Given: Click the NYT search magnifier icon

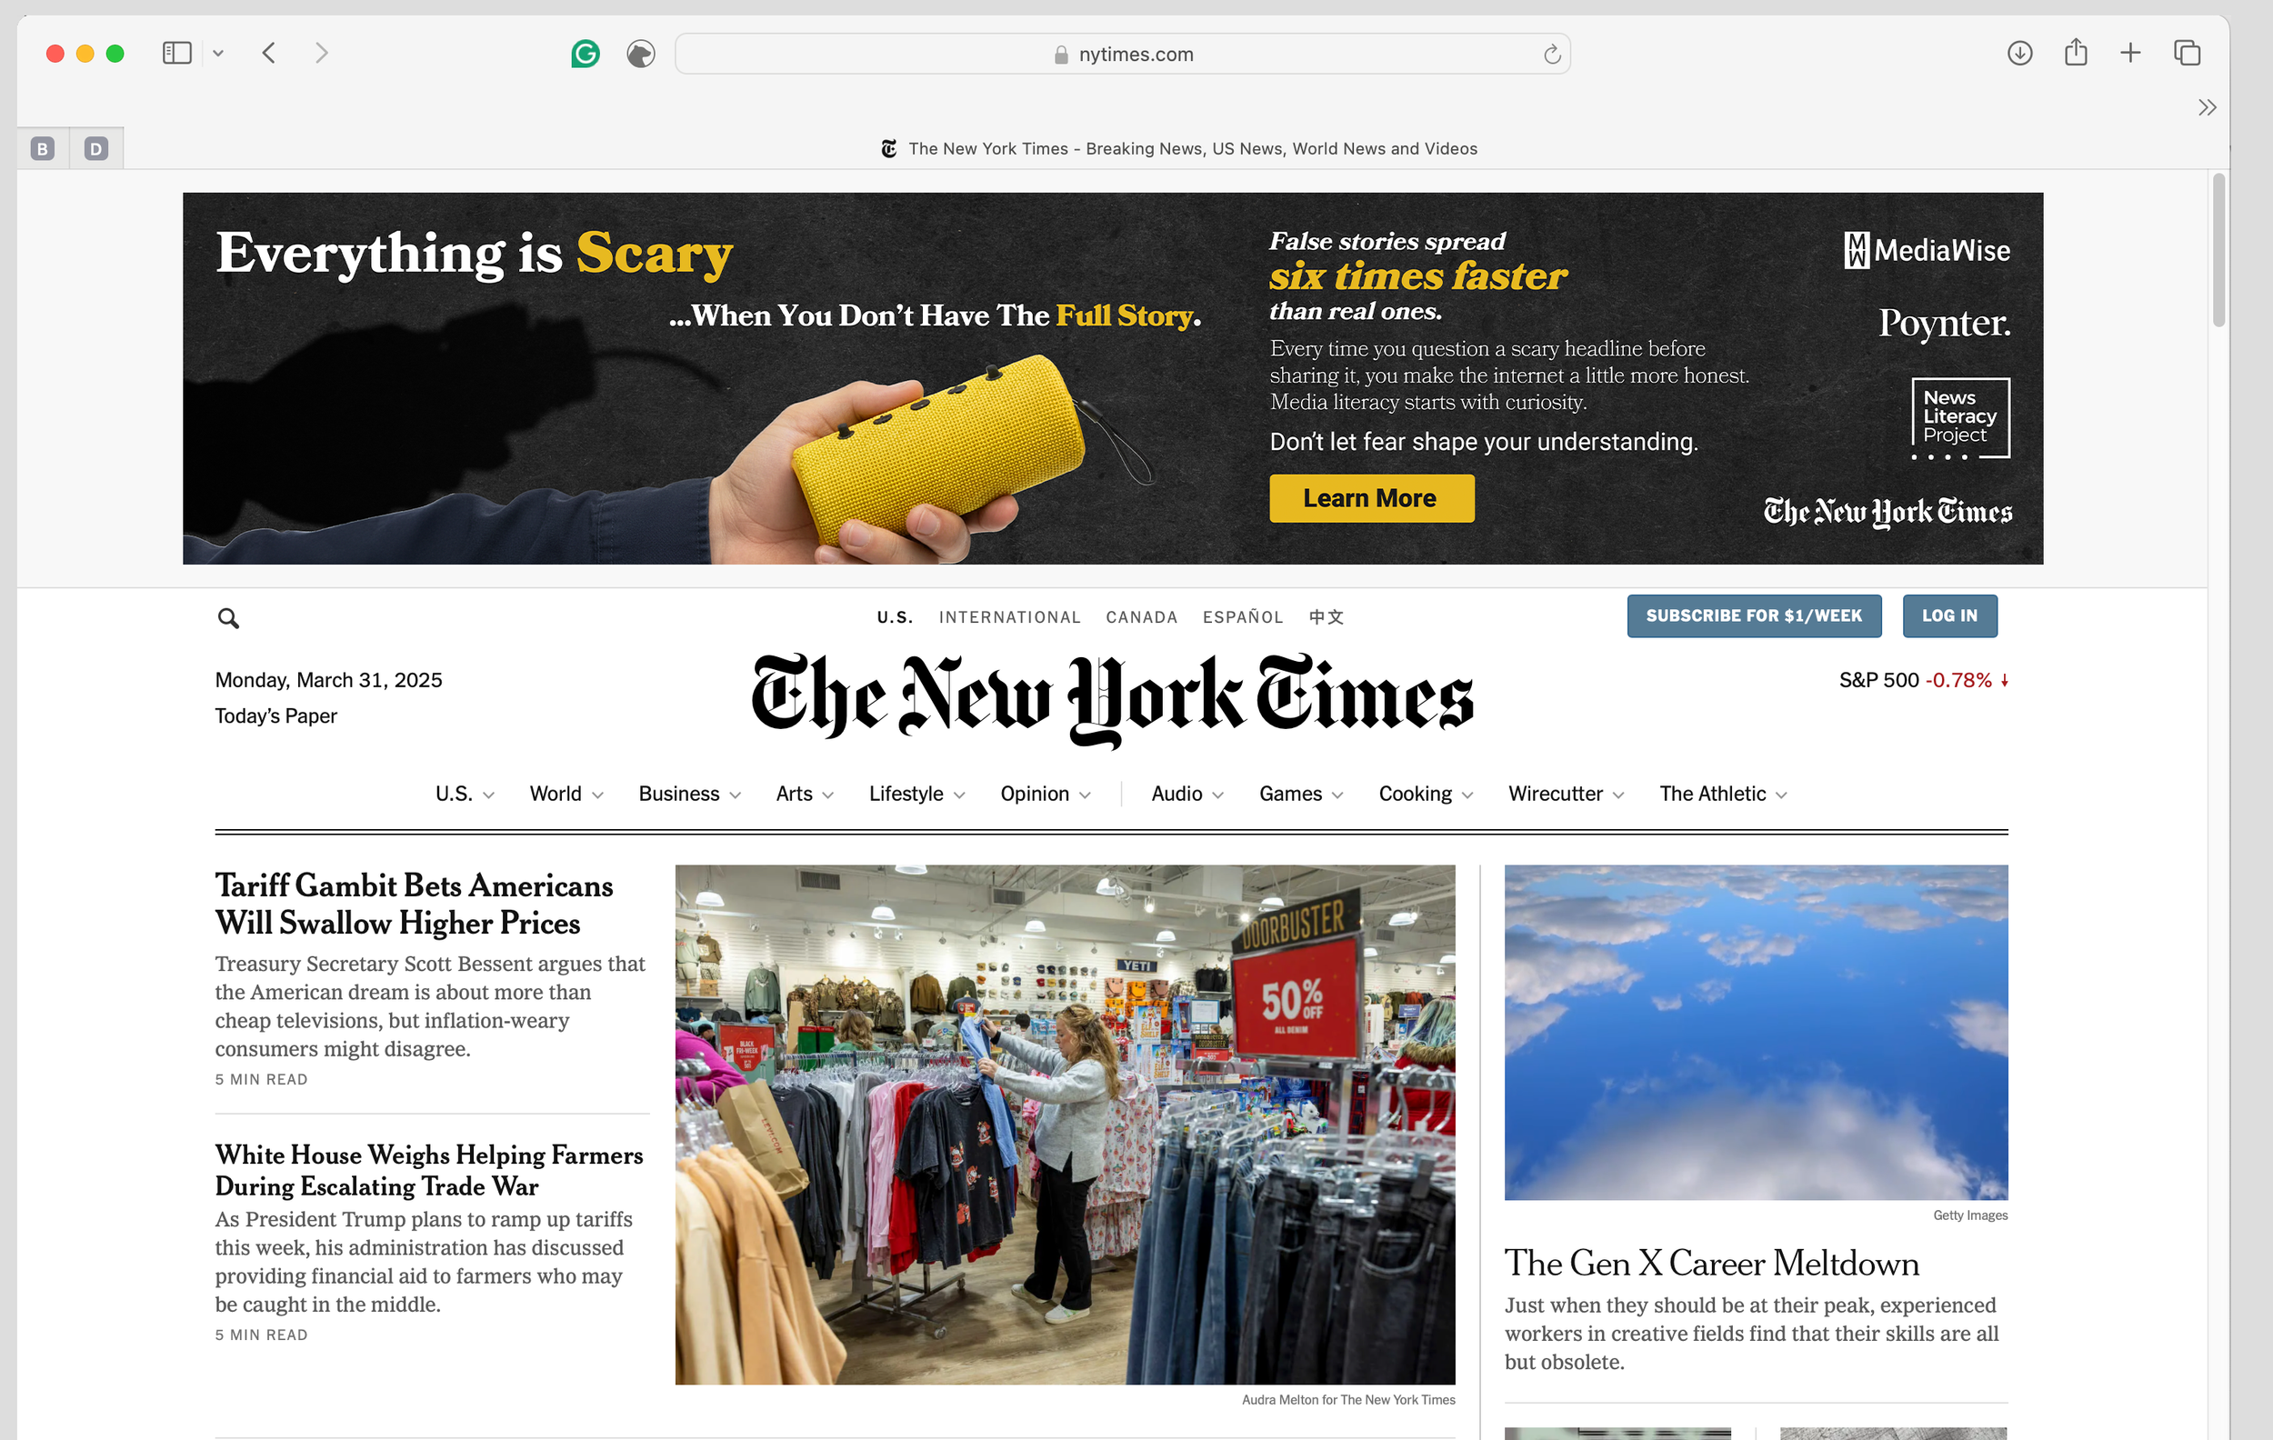Looking at the screenshot, I should coord(228,618).
